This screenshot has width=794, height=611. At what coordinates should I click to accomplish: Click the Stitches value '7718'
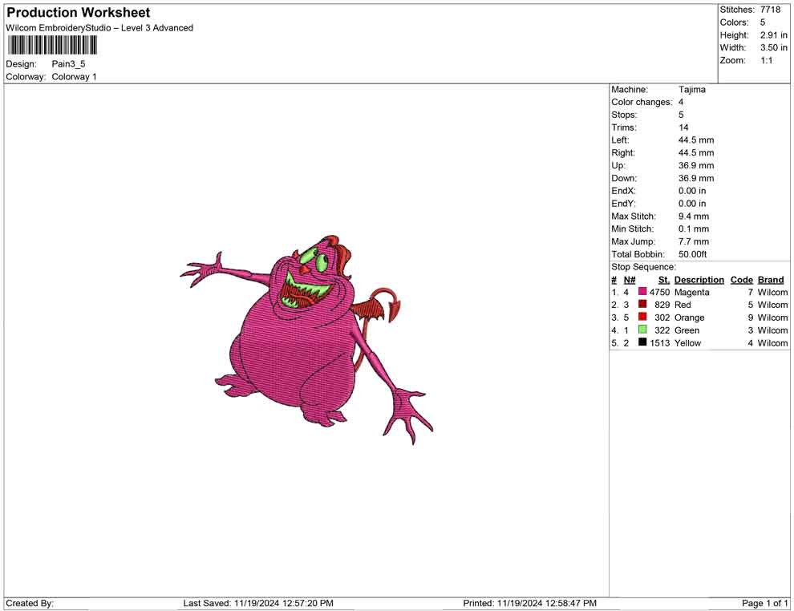[x=770, y=10]
